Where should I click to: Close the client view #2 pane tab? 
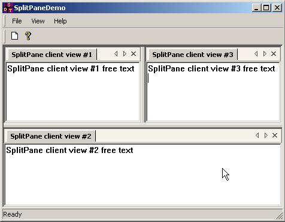pos(275,136)
